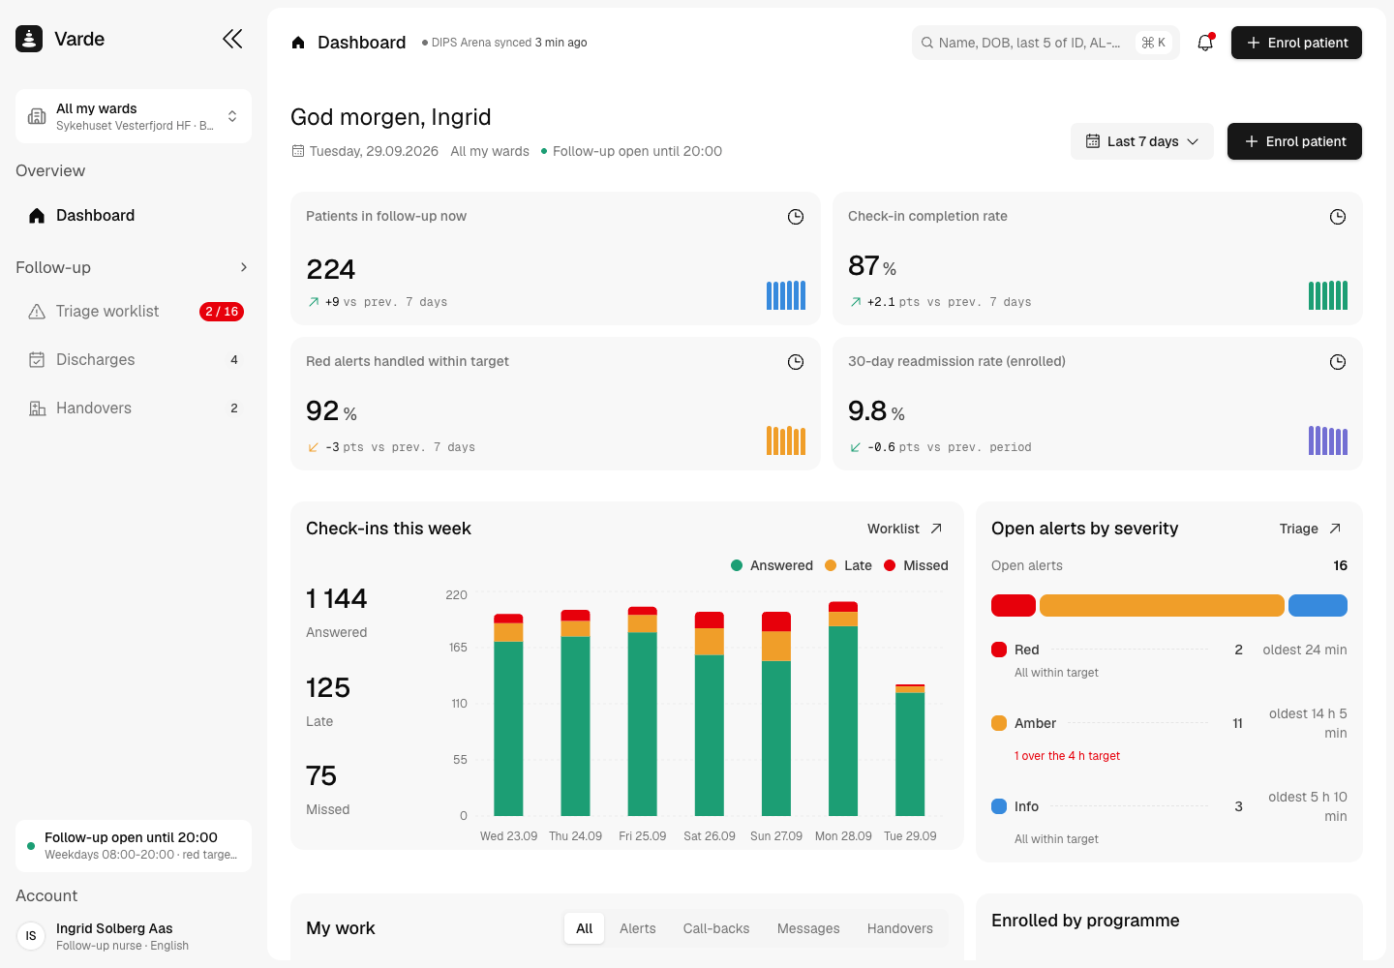This screenshot has width=1394, height=968.
Task: Click the red segment of severity bar
Action: [1014, 605]
